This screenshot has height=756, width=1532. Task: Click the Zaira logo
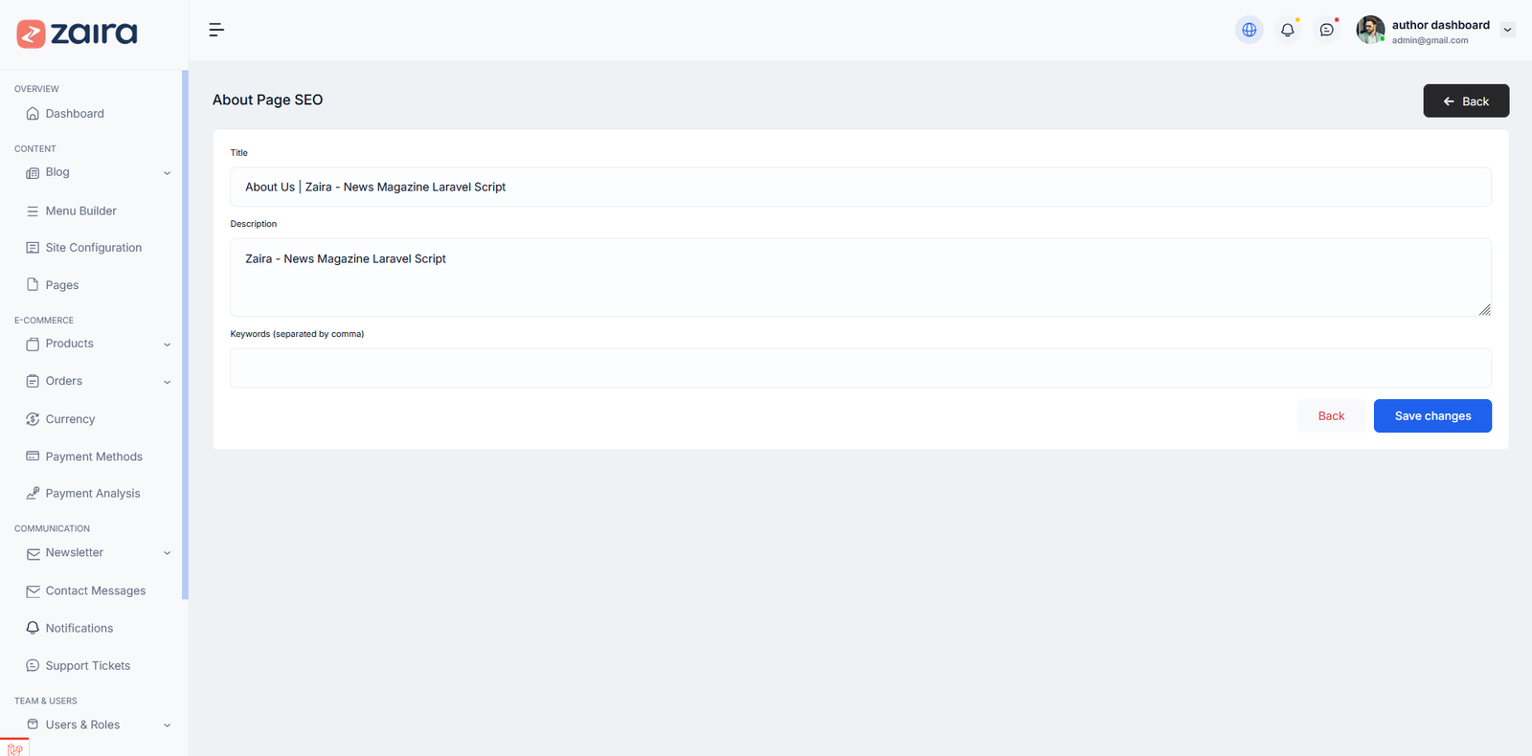[x=78, y=33]
